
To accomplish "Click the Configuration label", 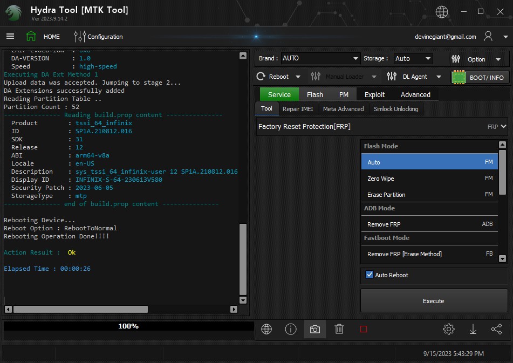I will click(105, 37).
